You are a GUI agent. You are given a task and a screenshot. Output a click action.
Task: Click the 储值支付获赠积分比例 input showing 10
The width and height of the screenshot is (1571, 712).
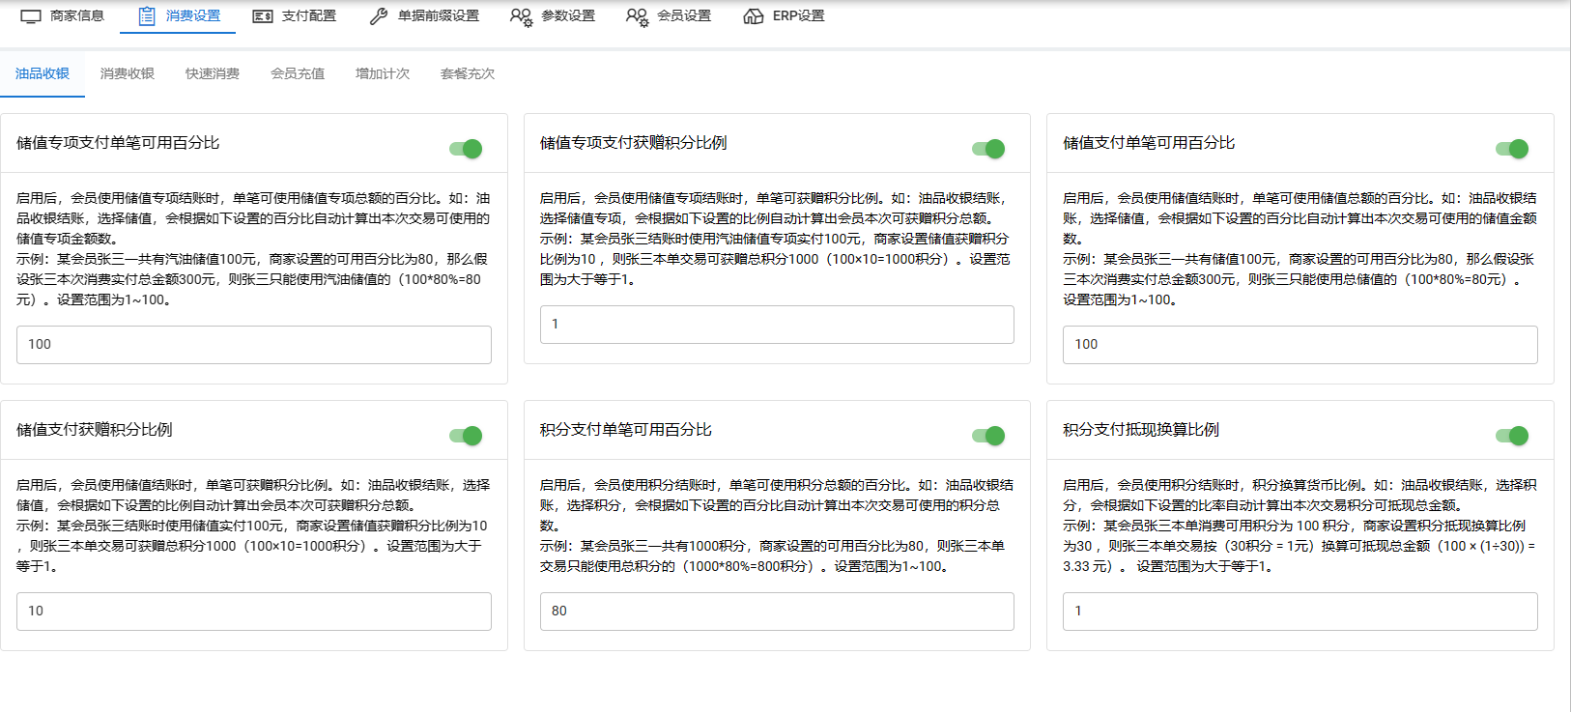tap(254, 612)
